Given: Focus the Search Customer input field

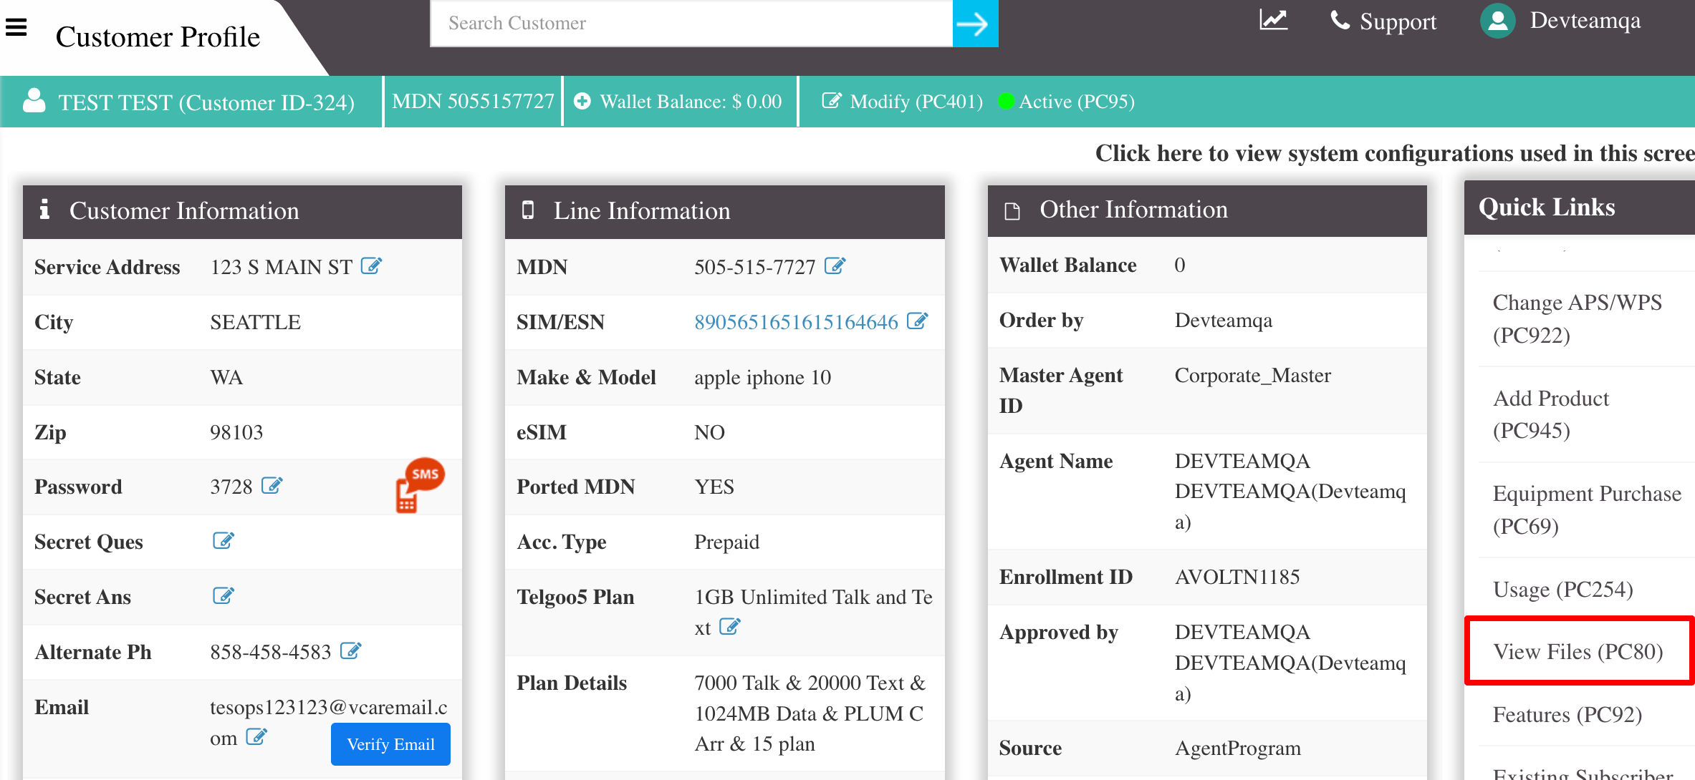Looking at the screenshot, I should [x=691, y=24].
